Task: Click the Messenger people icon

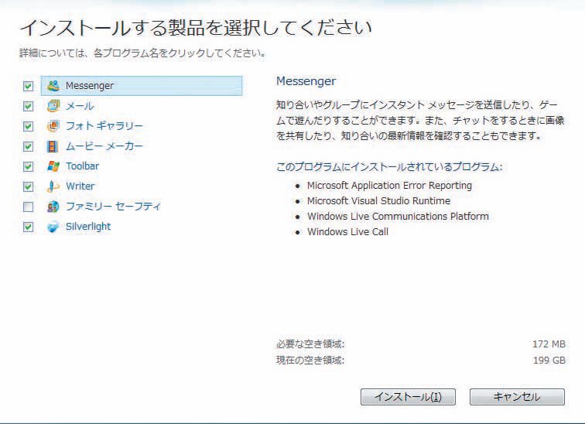Action: point(53,86)
